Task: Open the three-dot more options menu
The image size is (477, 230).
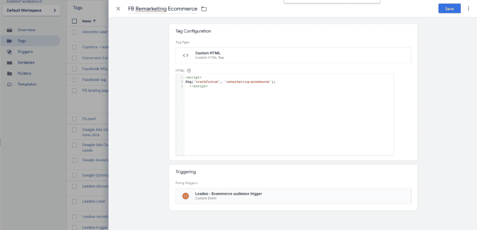Action: click(x=469, y=8)
